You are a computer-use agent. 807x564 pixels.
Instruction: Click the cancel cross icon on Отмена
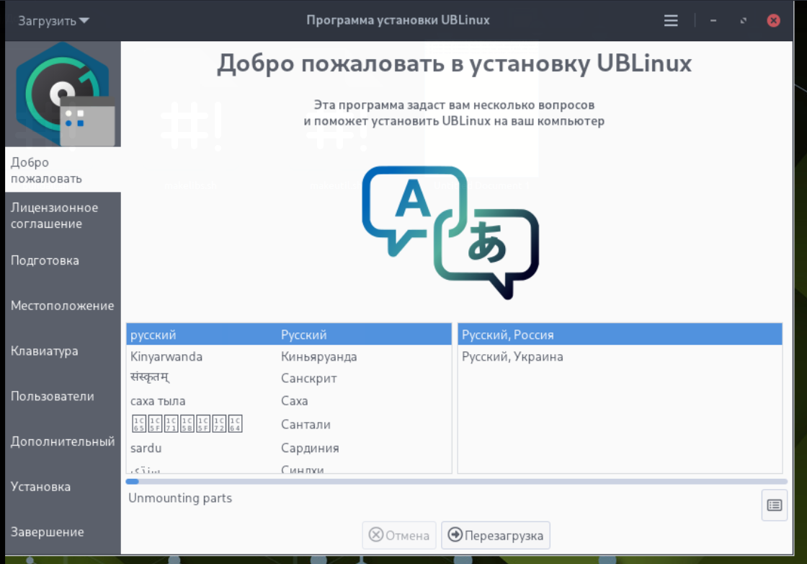coord(376,534)
